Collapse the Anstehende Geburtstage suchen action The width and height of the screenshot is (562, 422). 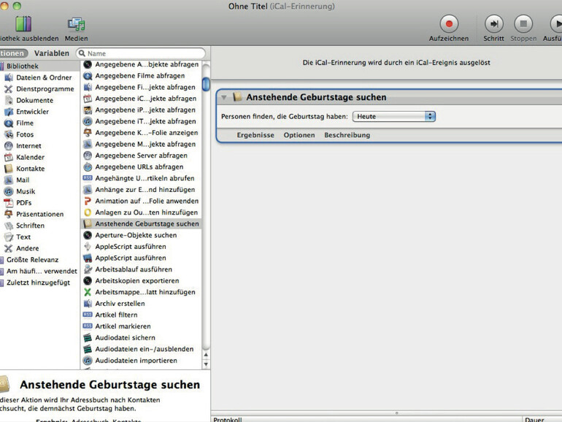(x=224, y=97)
